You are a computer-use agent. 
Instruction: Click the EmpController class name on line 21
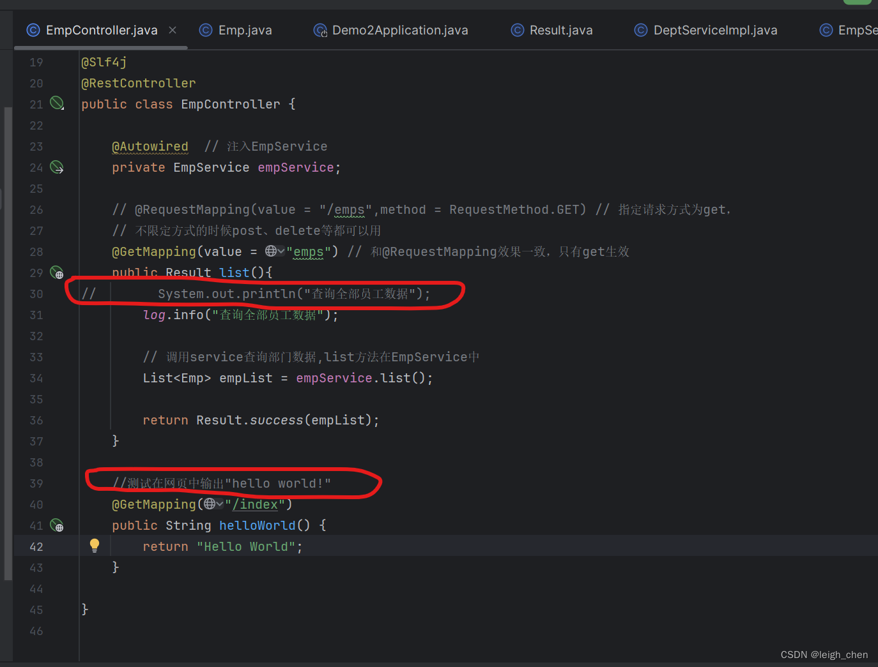(x=231, y=104)
